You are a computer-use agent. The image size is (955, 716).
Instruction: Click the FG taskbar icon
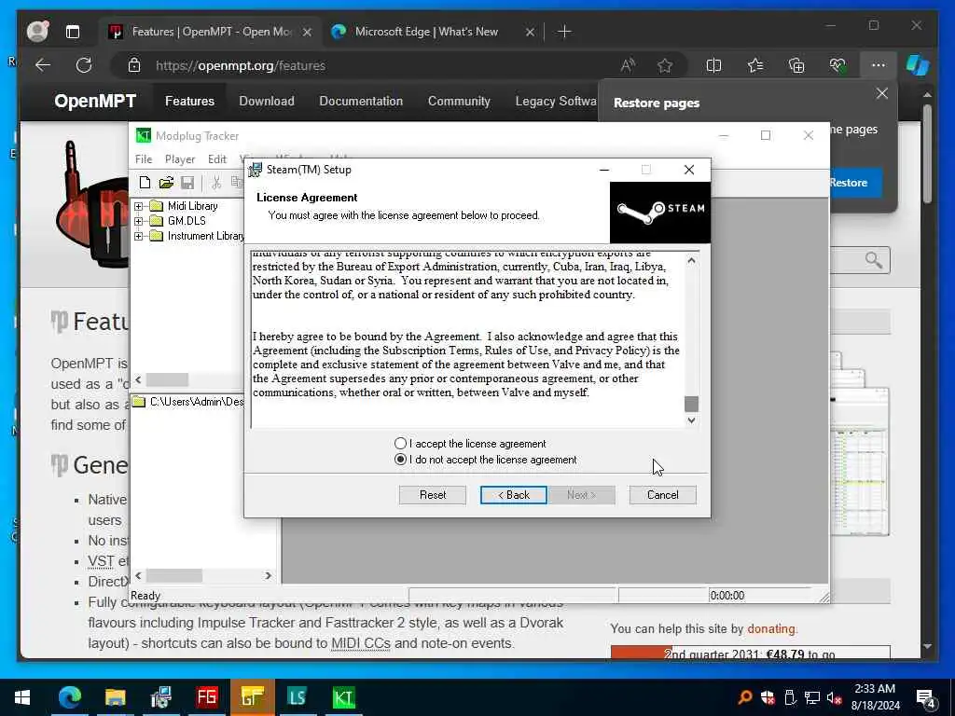206,697
